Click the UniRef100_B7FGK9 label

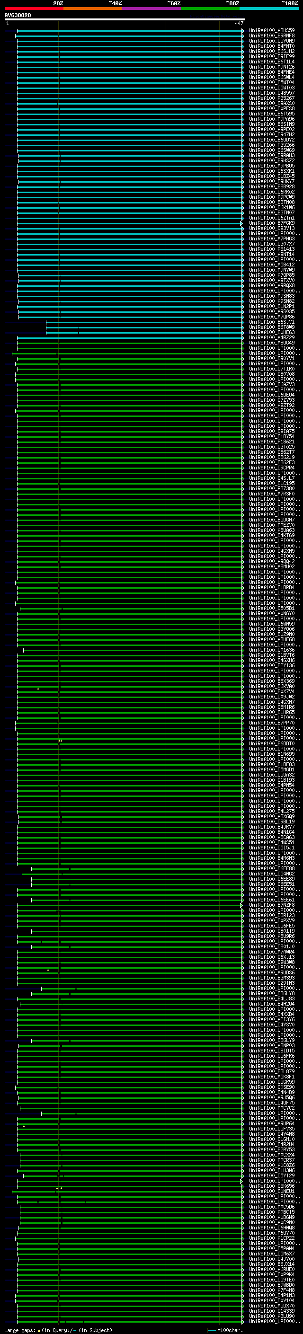click(272, 223)
